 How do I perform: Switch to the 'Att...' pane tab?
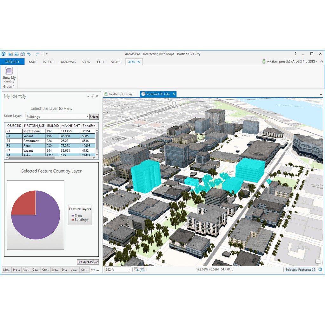coord(26,270)
